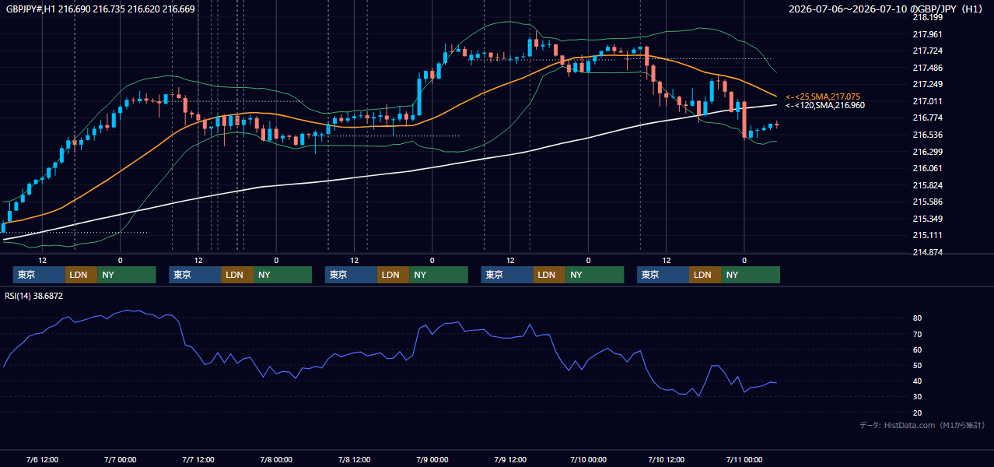Click the 217.249 price axis value
994x467 pixels.
pyautogui.click(x=928, y=84)
